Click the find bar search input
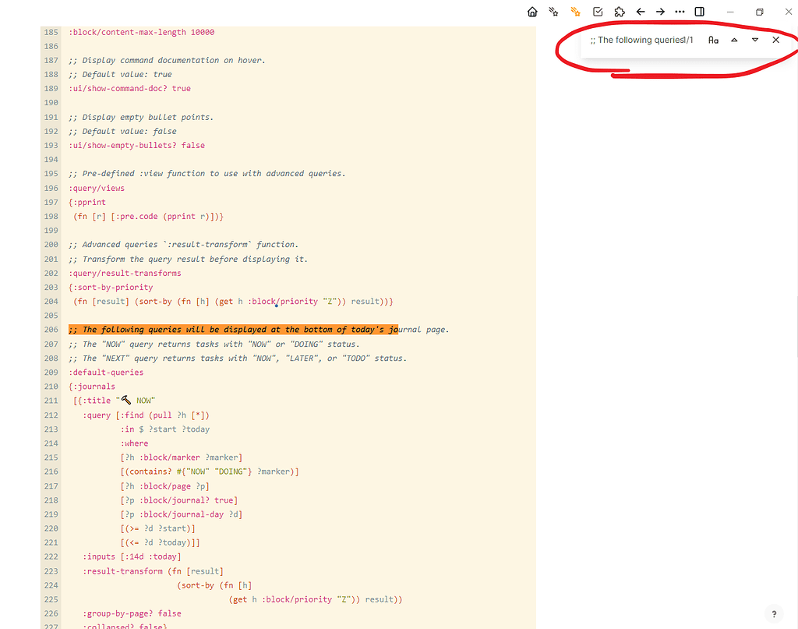798x629 pixels. tap(639, 40)
